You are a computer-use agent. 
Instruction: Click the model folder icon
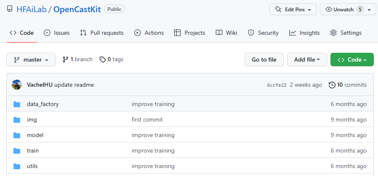17,135
